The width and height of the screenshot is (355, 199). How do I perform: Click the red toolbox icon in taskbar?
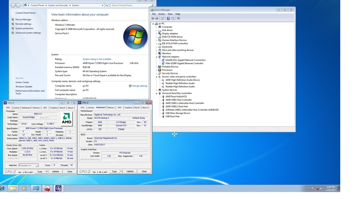point(47,188)
